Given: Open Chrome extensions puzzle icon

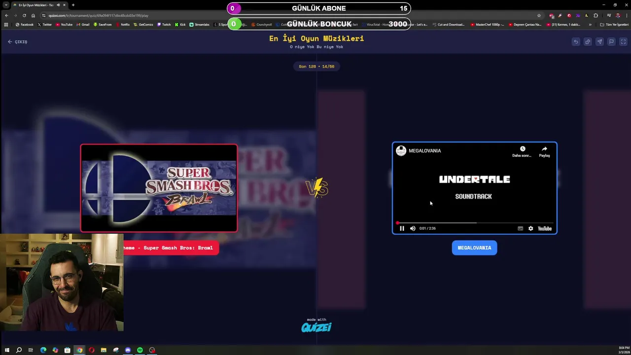Looking at the screenshot, I should point(596,15).
